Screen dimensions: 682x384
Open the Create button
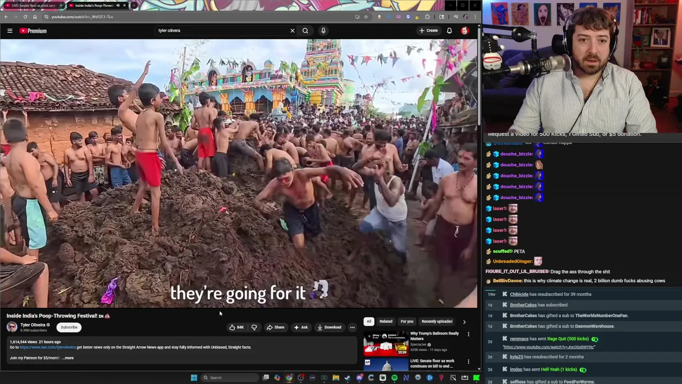[428, 30]
